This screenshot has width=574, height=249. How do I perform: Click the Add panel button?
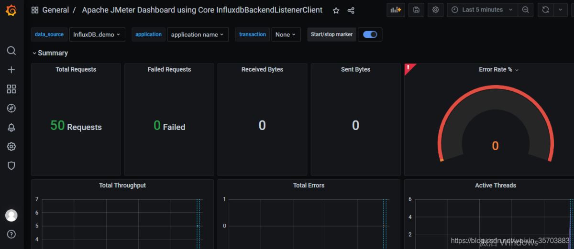click(396, 10)
